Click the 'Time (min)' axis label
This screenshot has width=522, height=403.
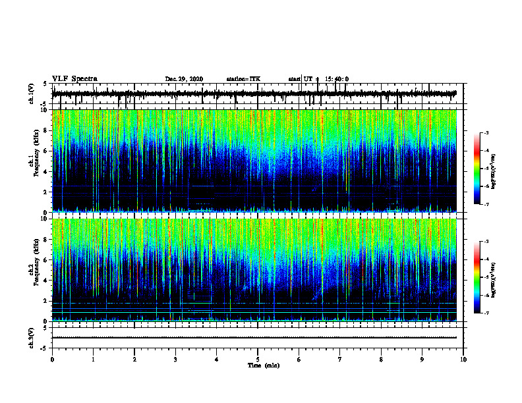pyautogui.click(x=264, y=365)
